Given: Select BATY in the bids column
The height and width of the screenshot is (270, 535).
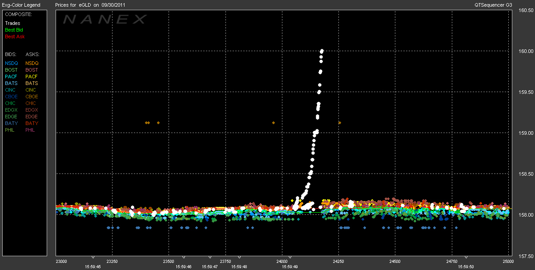Looking at the screenshot, I should click(x=12, y=123).
